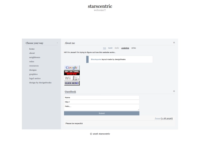Collapse the Choose your way sidebar arrow

(x=57, y=43)
